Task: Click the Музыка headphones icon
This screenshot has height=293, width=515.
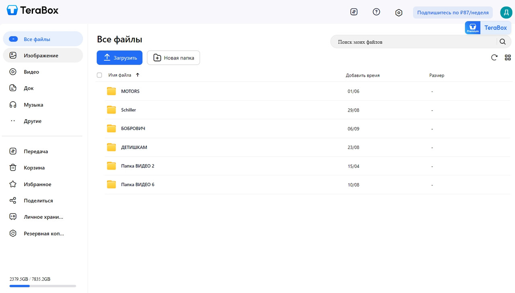Action: click(13, 105)
